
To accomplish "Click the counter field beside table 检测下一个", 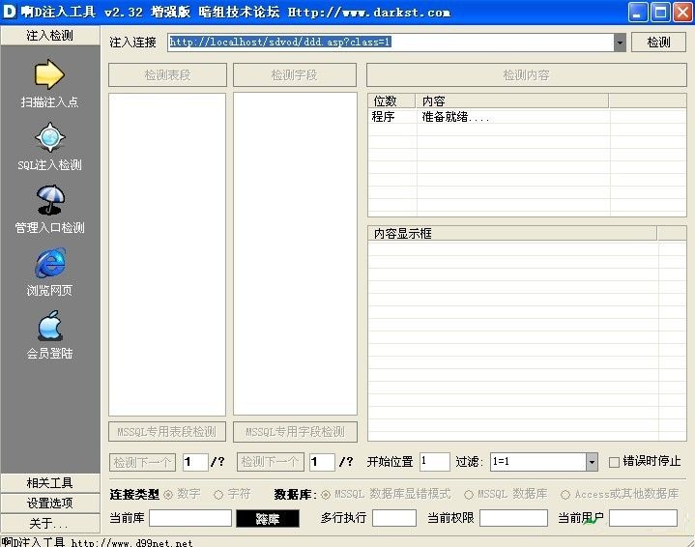I will pos(195,462).
